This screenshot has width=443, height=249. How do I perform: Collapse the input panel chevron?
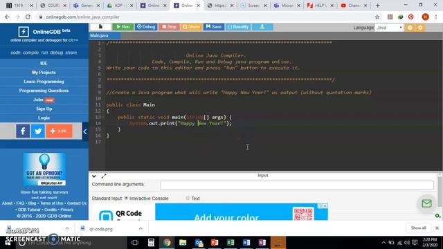pyautogui.click(x=94, y=176)
